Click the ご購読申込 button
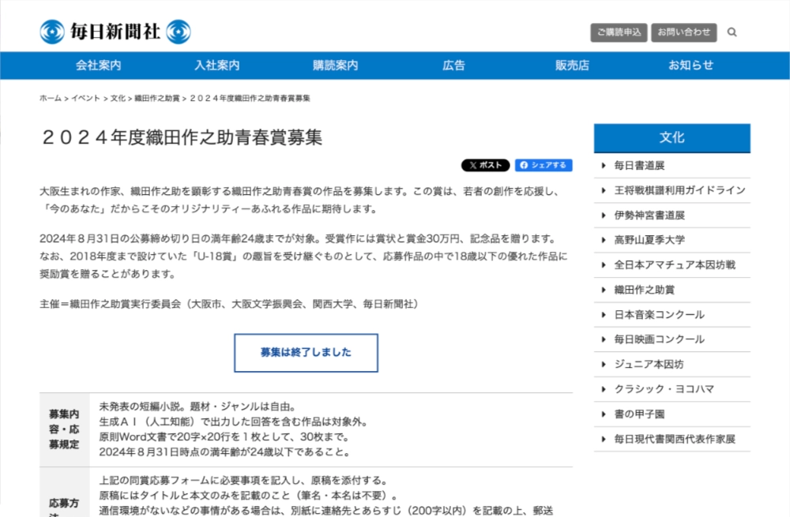Screen dimensions: 790x517 tap(619, 32)
